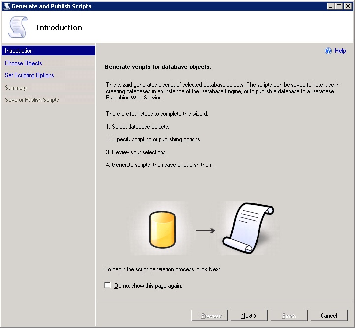Select the Summary step in the sidebar

click(x=16, y=88)
